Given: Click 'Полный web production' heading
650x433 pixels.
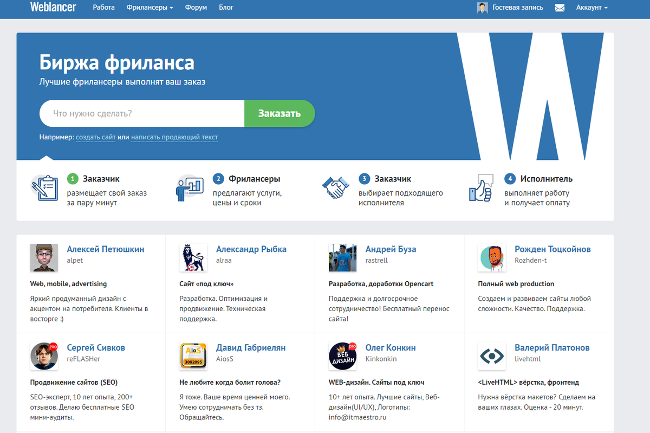Looking at the screenshot, I should point(516,283).
